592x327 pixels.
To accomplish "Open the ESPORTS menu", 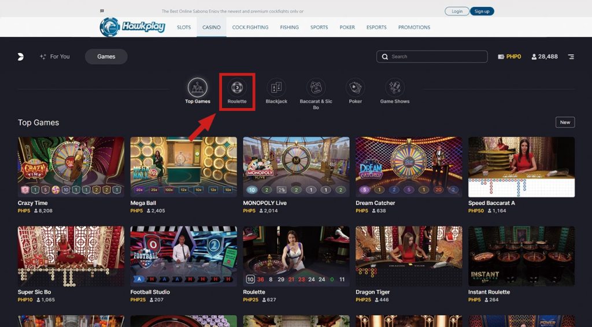I will click(376, 27).
